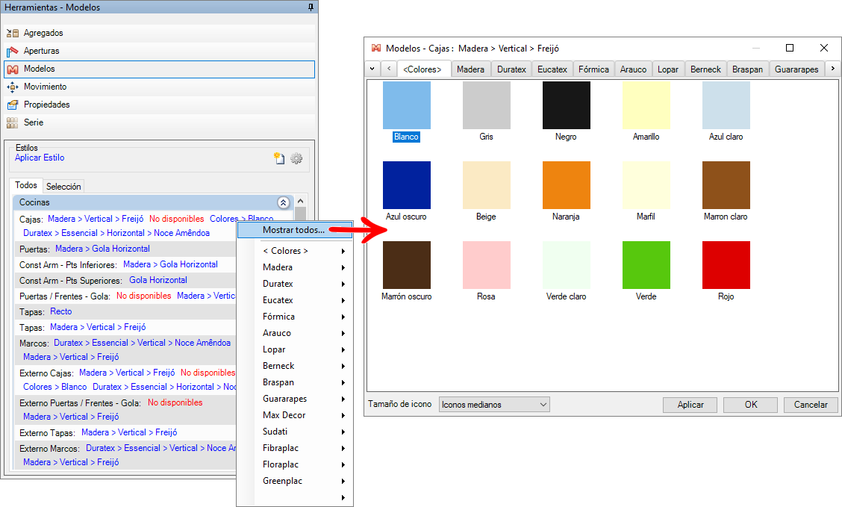Screen dimensions: 842x507
Task: Open Duratex entry in the context menu
Action: tap(295, 284)
